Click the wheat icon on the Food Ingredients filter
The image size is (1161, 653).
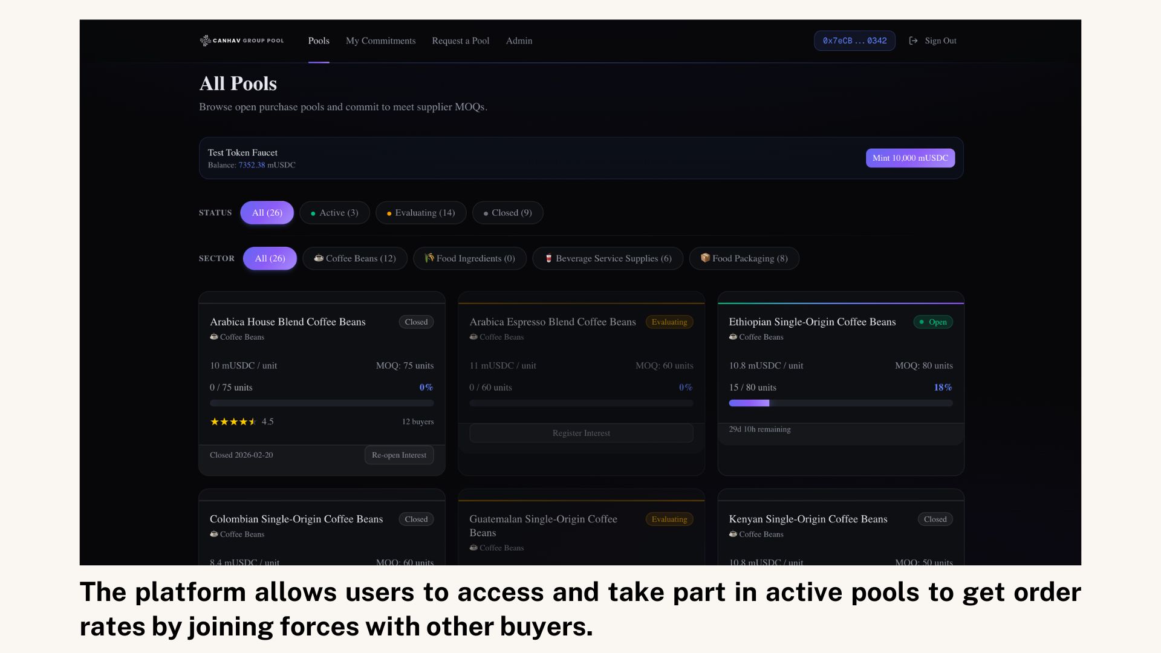(x=429, y=258)
